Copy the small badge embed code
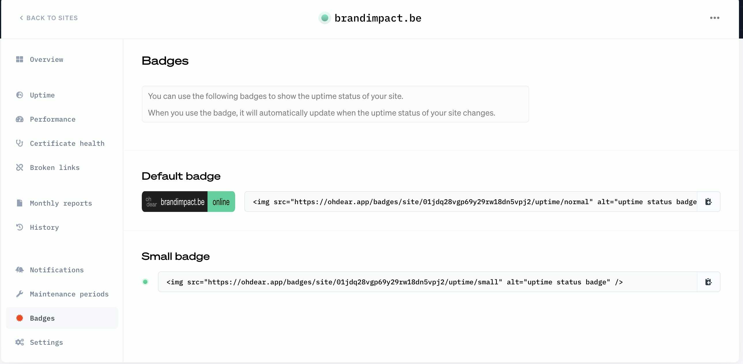The image size is (743, 364). pyautogui.click(x=708, y=282)
